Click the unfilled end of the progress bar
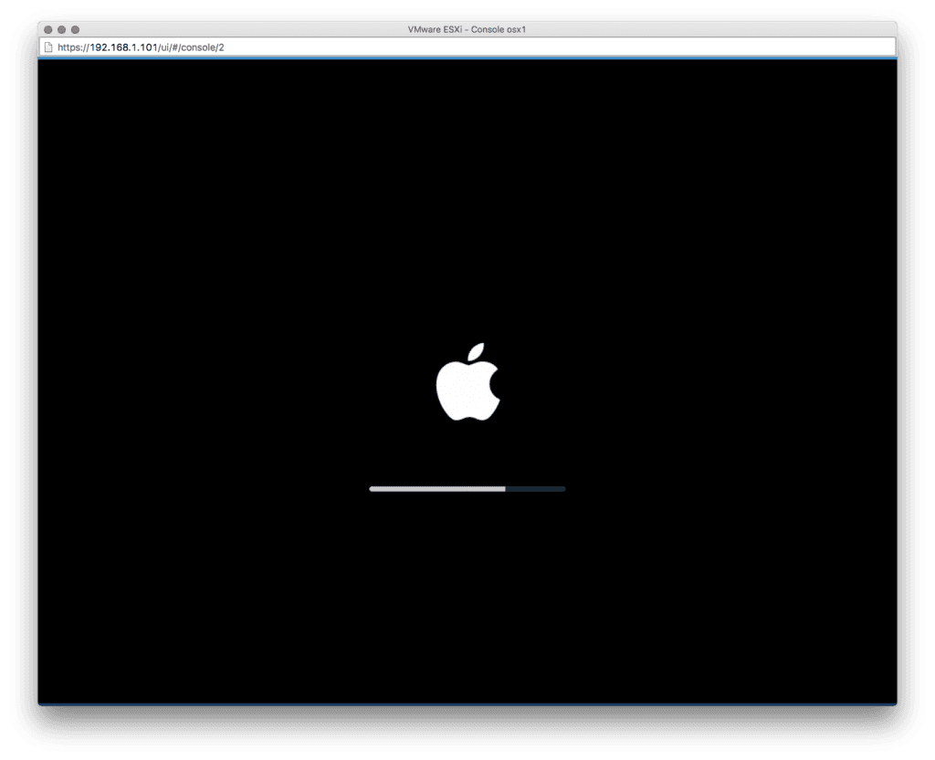The image size is (935, 760). (548, 489)
